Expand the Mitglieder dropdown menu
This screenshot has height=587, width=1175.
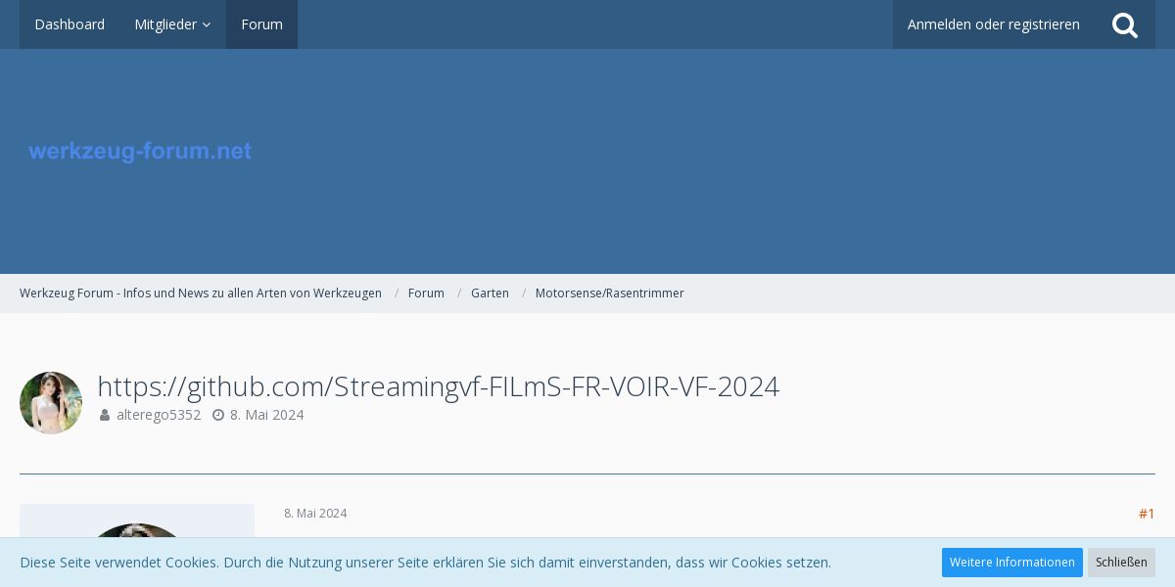(172, 24)
